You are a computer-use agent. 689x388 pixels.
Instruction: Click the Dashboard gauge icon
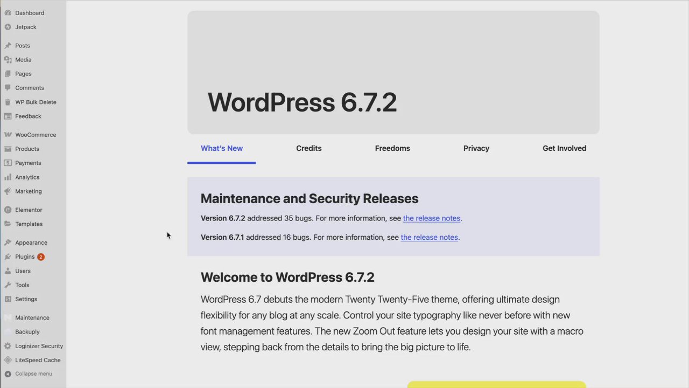8,13
